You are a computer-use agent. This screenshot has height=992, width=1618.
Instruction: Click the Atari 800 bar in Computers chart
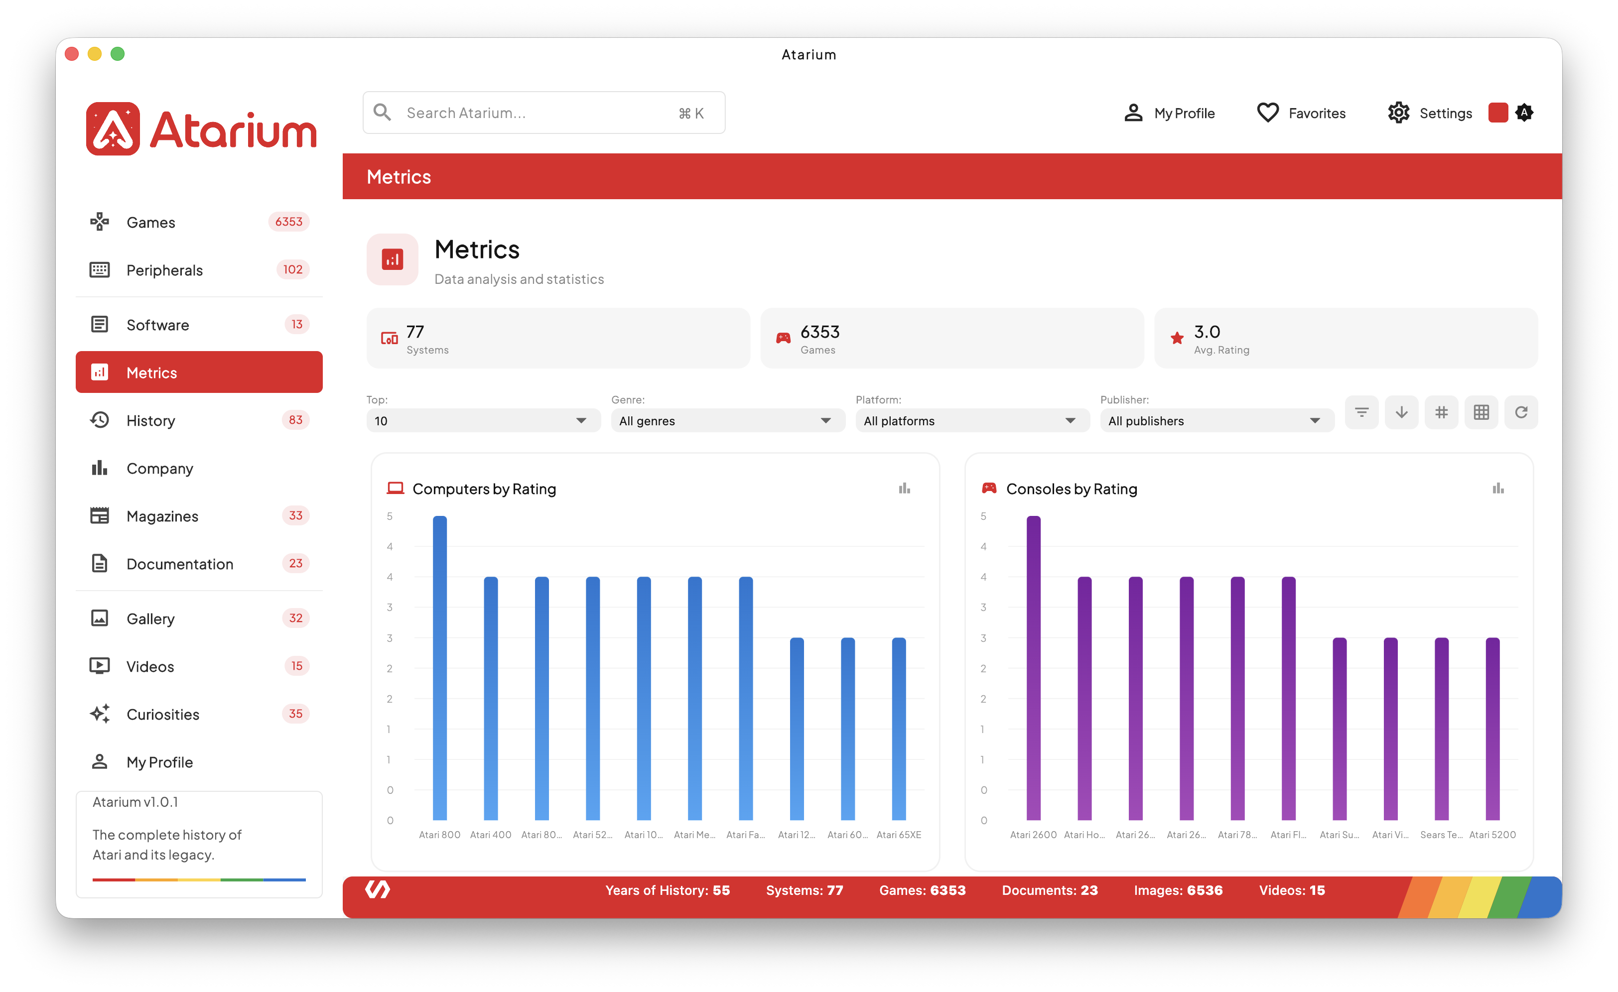440,668
